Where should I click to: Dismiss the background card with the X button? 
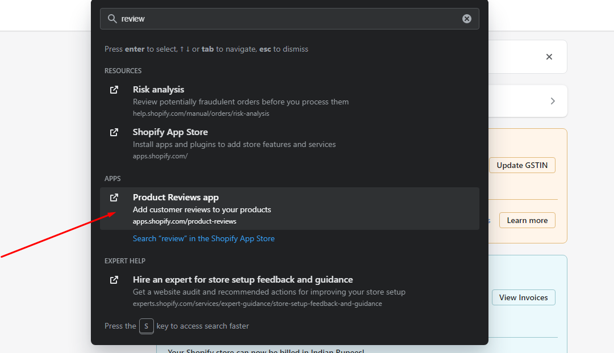[x=549, y=57]
